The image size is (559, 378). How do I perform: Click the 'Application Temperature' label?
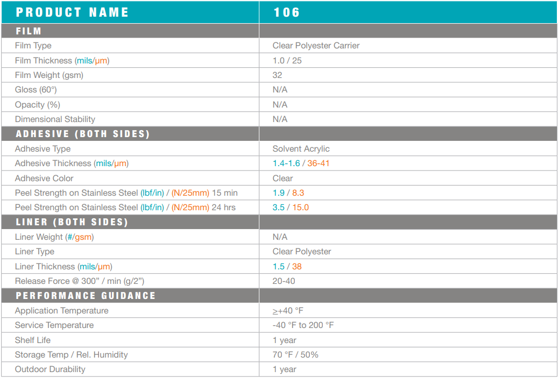(62, 311)
